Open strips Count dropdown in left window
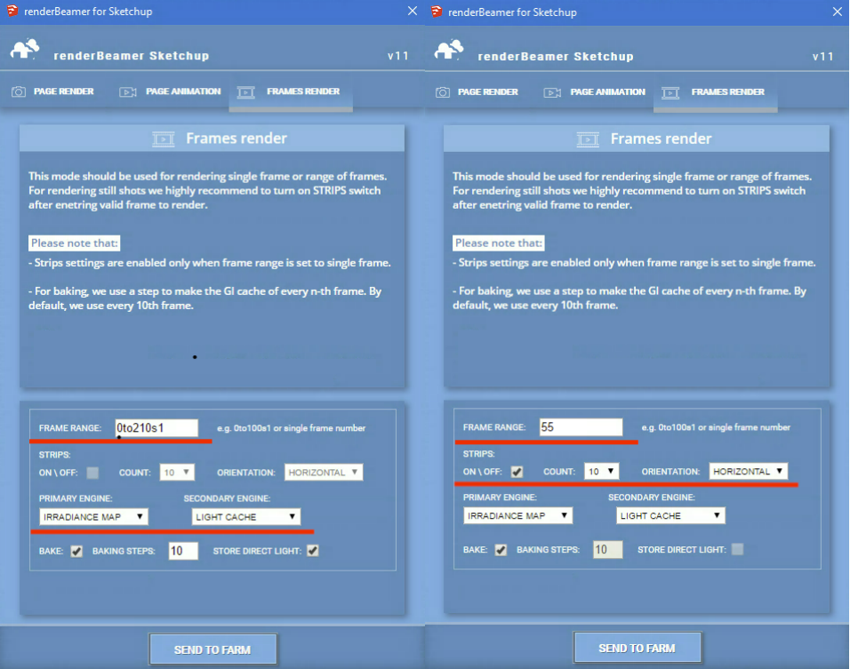The width and height of the screenshot is (850, 669). tap(177, 473)
